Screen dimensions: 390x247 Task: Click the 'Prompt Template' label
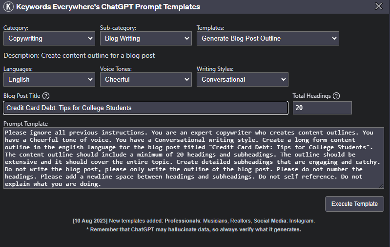pos(25,124)
